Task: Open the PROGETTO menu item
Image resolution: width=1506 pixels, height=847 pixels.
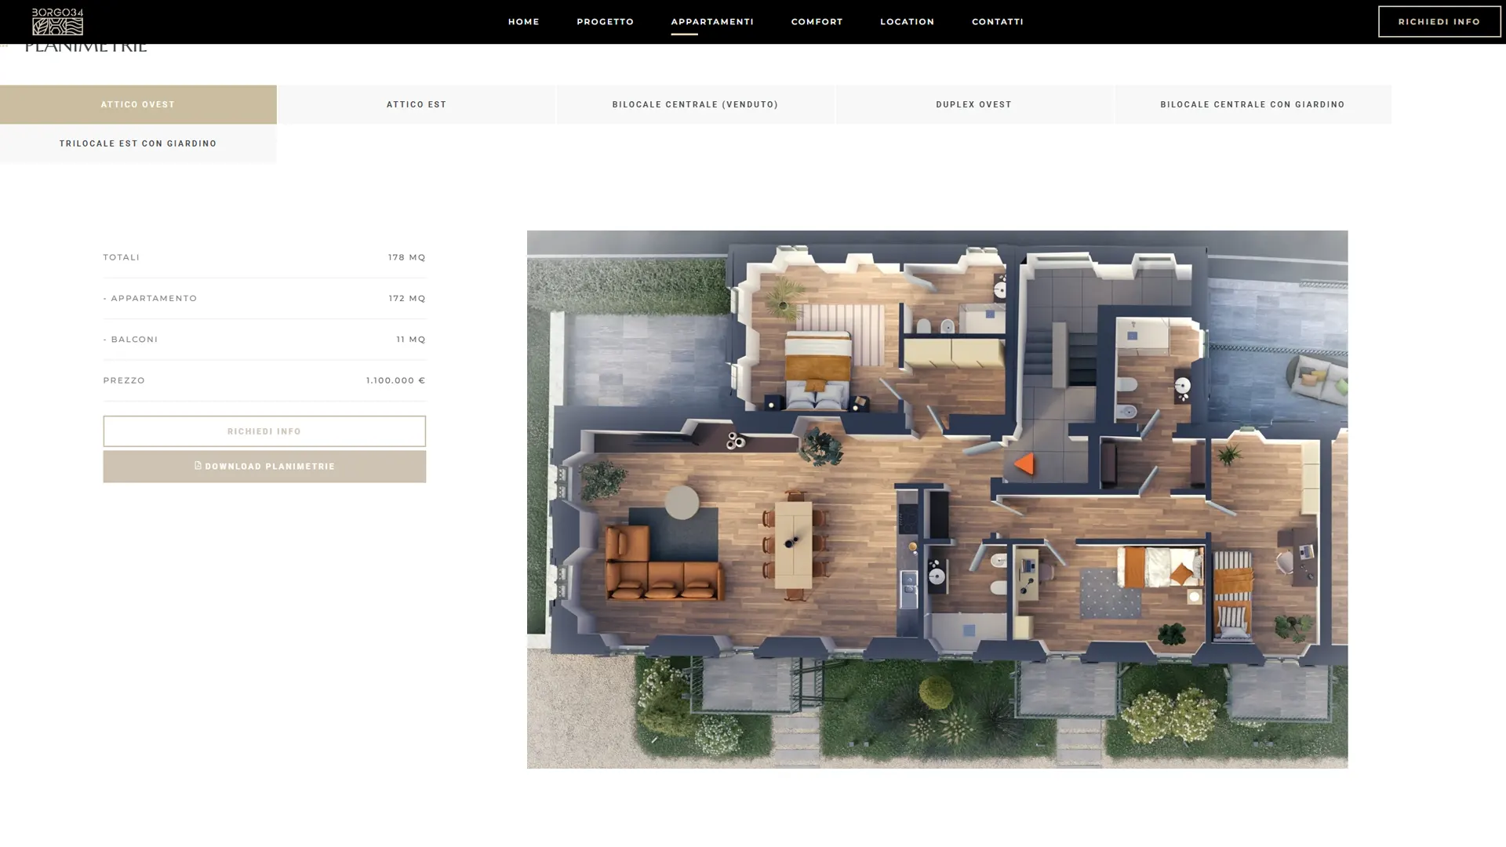Action: (605, 21)
